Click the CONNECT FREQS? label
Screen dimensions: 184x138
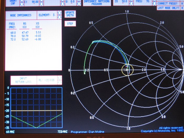pyautogui.click(x=167, y=4)
